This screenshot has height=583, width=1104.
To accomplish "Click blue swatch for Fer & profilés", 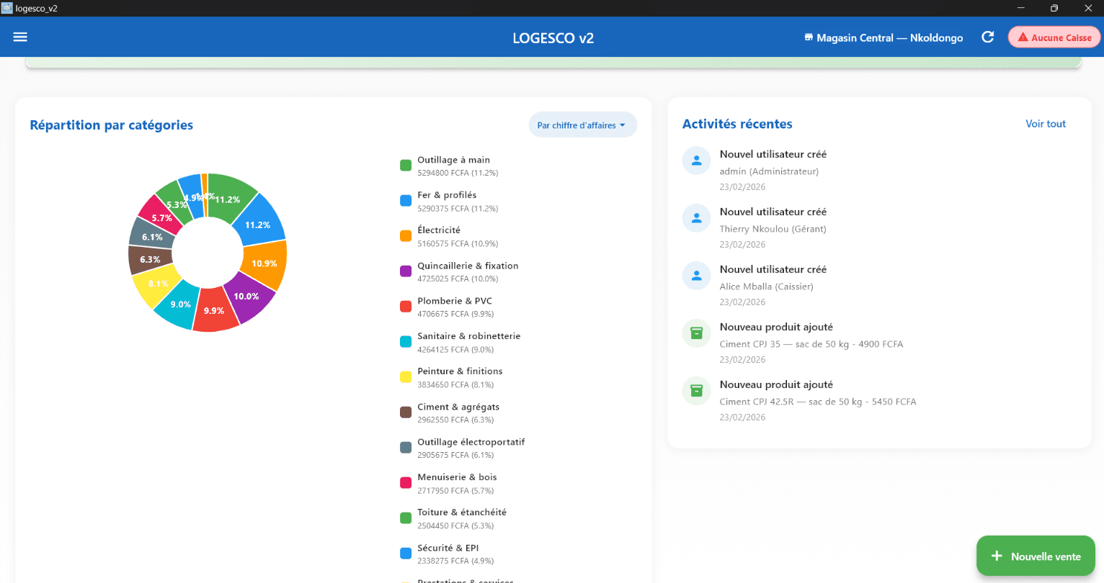I will coord(406,201).
